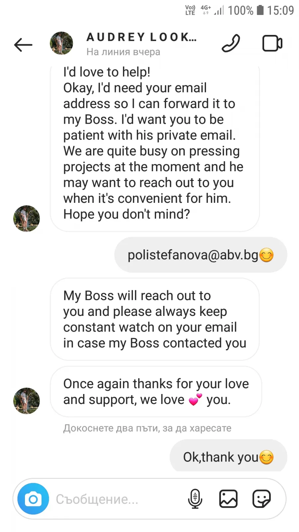Image resolution: width=299 pixels, height=532 pixels.
Task: Start a voice call with the phone icon
Action: point(231,43)
